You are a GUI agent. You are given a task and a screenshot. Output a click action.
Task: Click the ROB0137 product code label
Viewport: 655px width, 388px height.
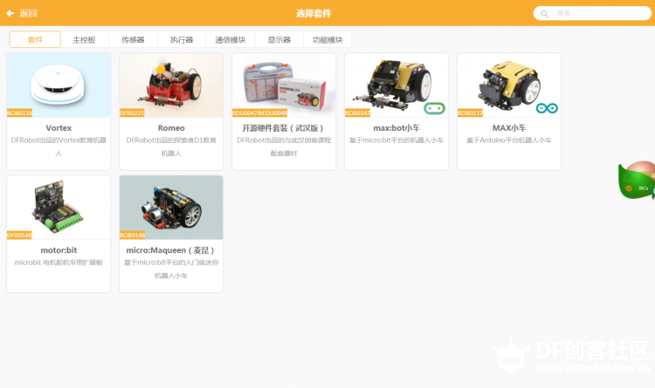pyautogui.click(x=471, y=113)
